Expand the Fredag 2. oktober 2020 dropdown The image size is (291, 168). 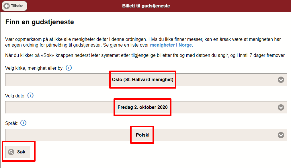142,107
